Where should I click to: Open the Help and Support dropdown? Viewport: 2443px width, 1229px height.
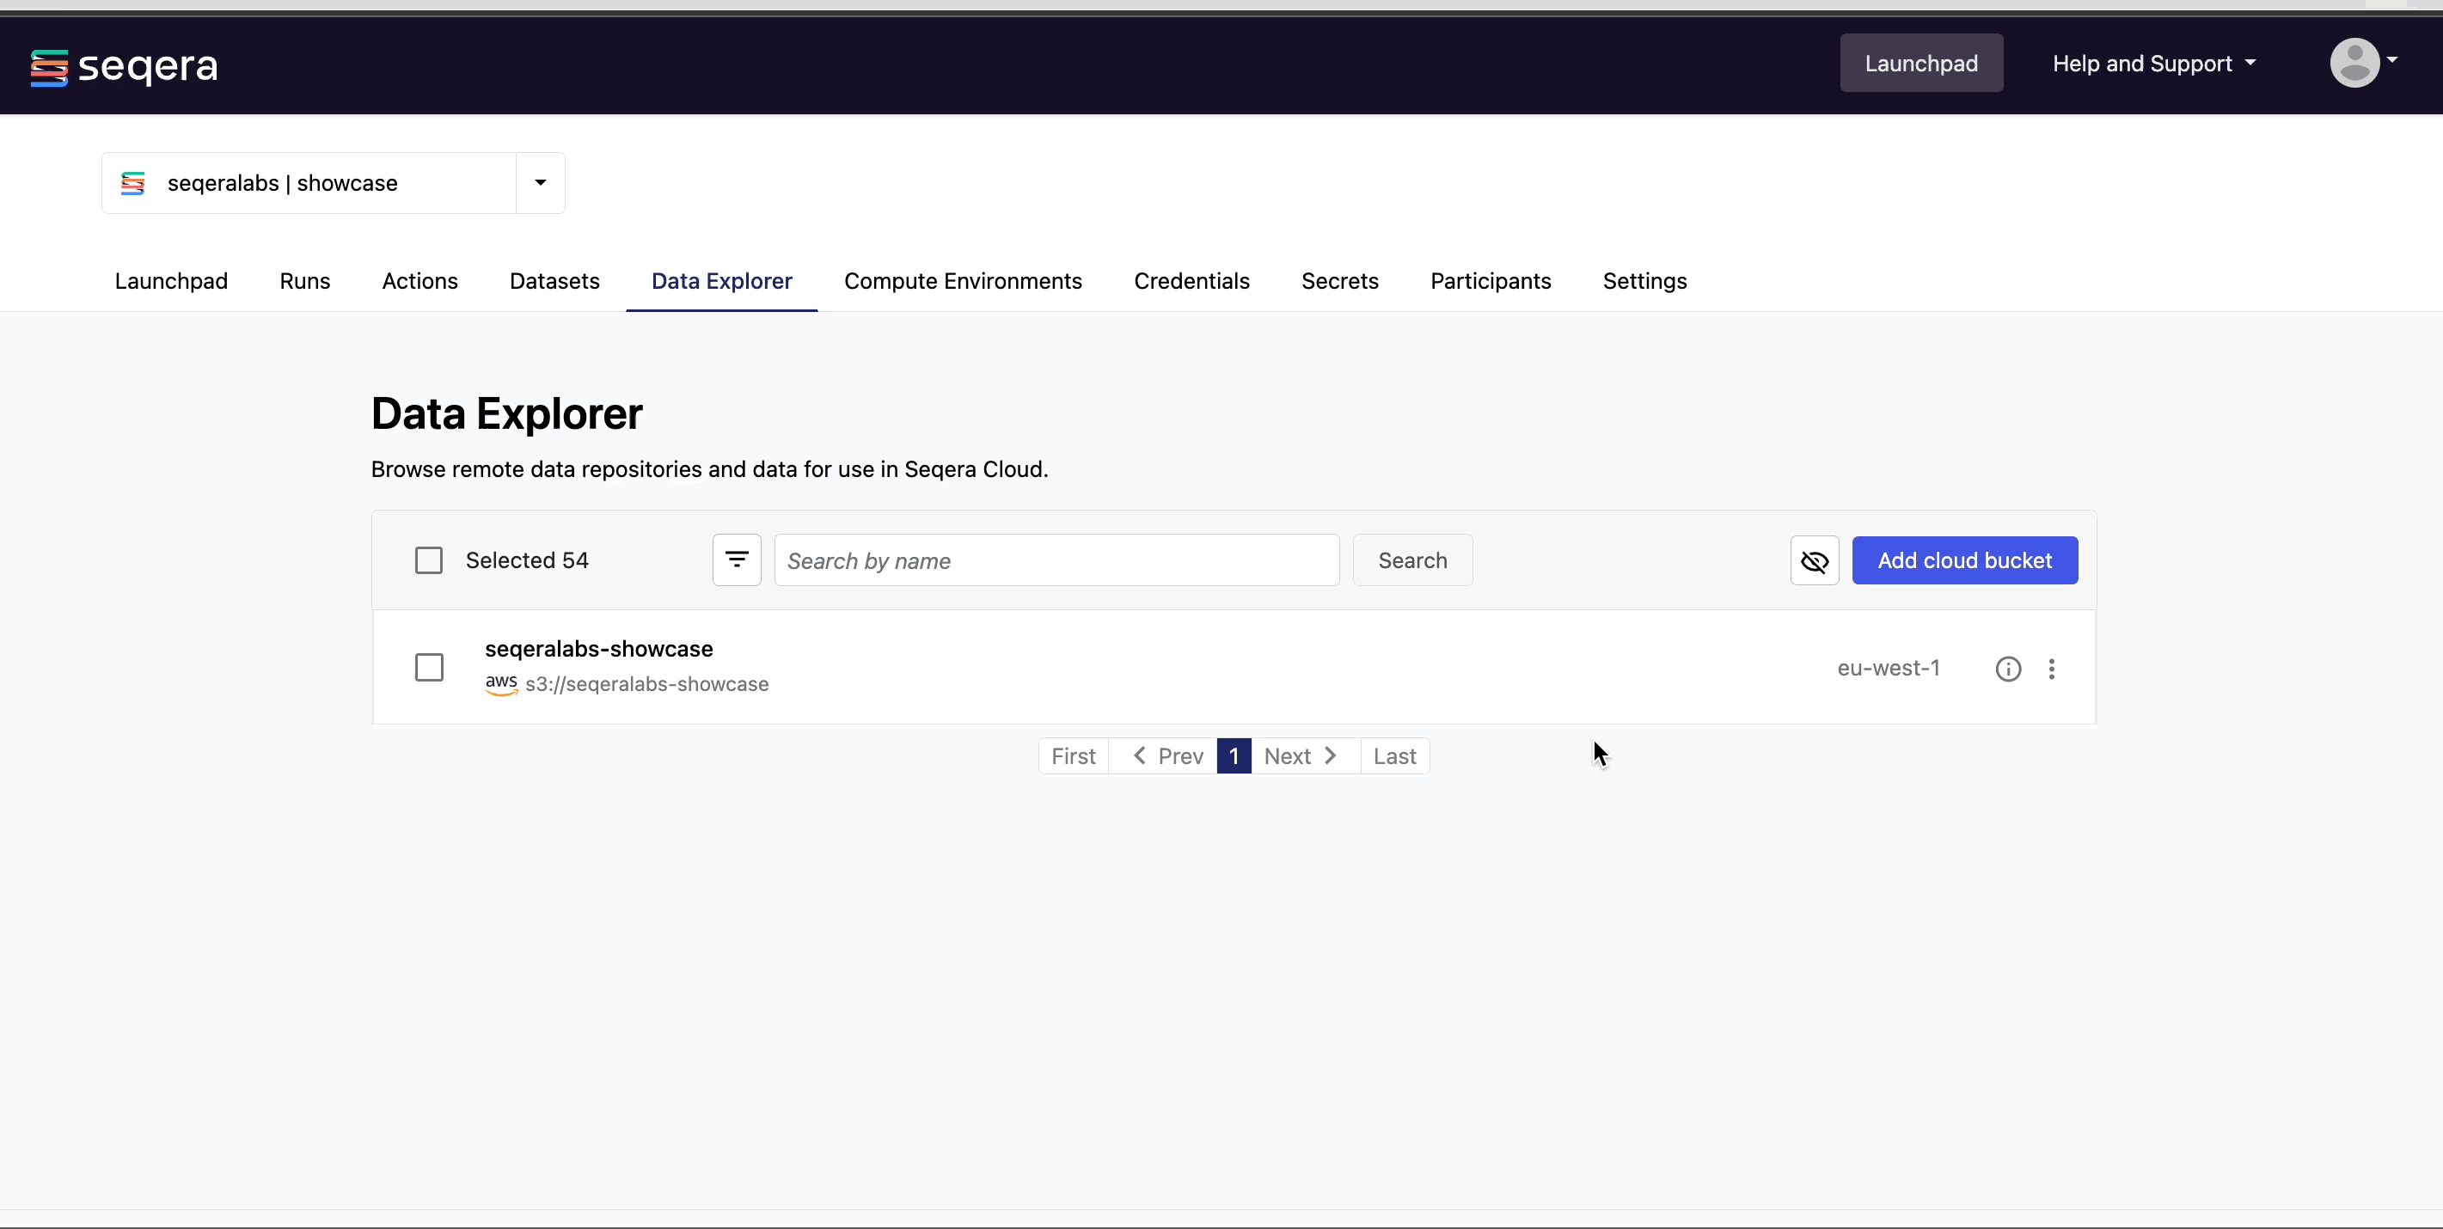coord(2154,64)
